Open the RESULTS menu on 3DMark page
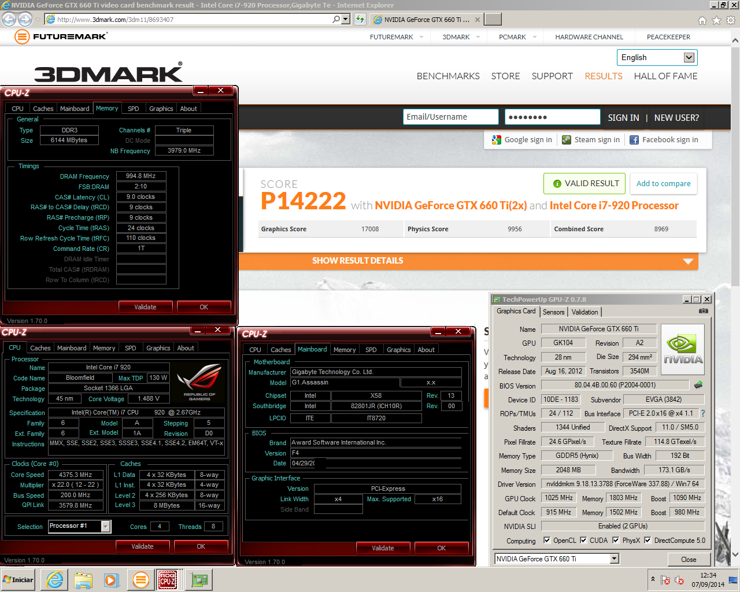740x592 pixels. click(x=604, y=76)
